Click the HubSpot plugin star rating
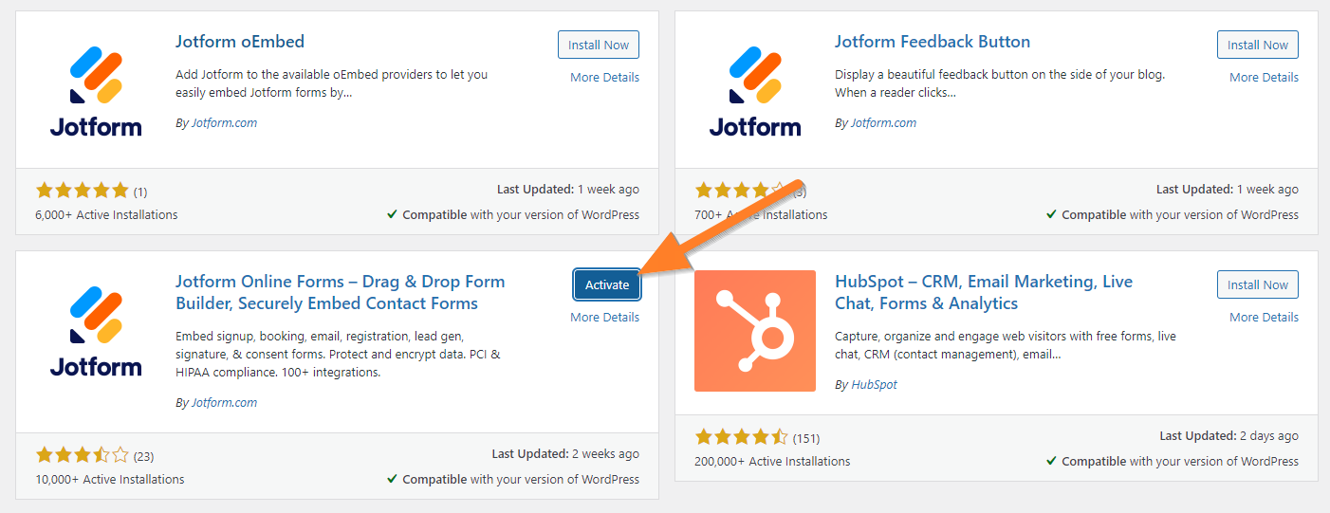 pyautogui.click(x=741, y=437)
